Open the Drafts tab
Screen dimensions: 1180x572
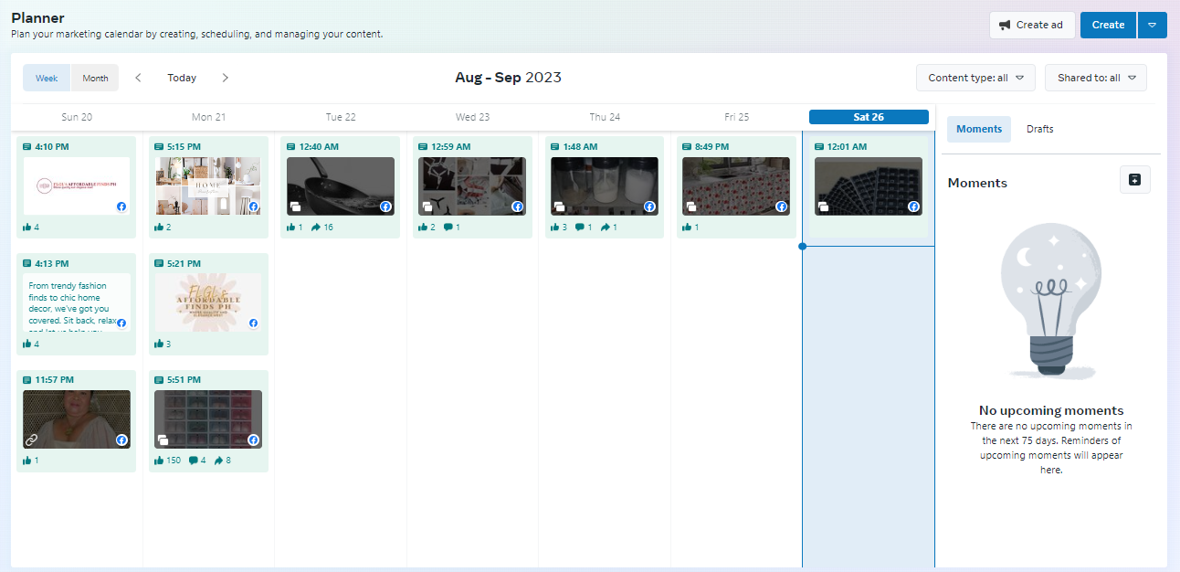pos(1039,129)
